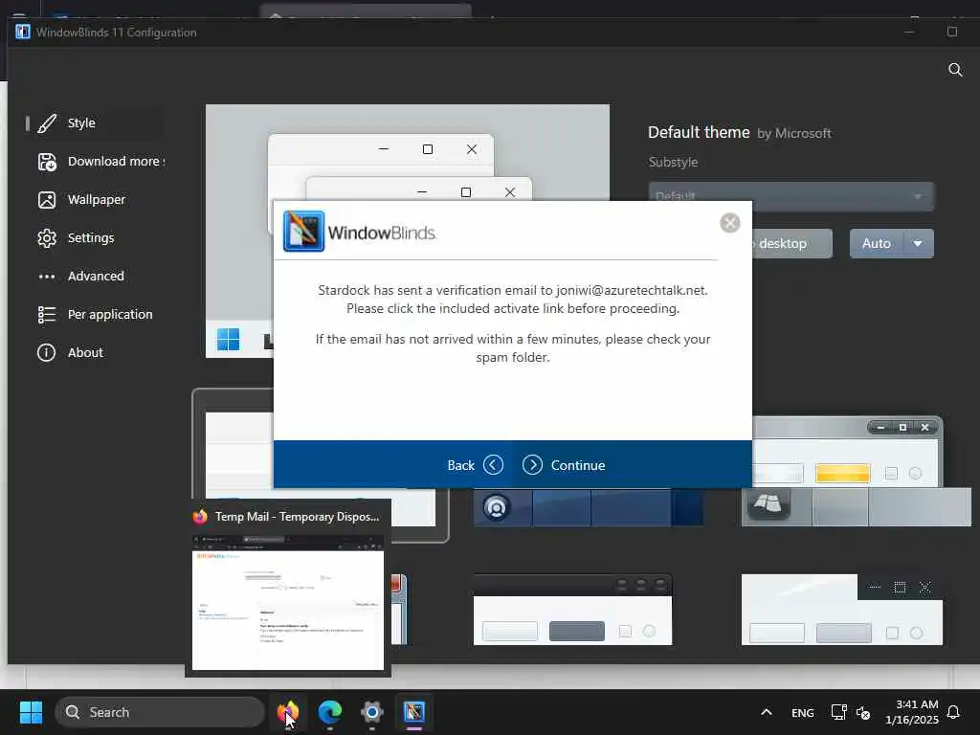The image size is (980, 735).
Task: Close the verification dialog with X
Action: [729, 222]
